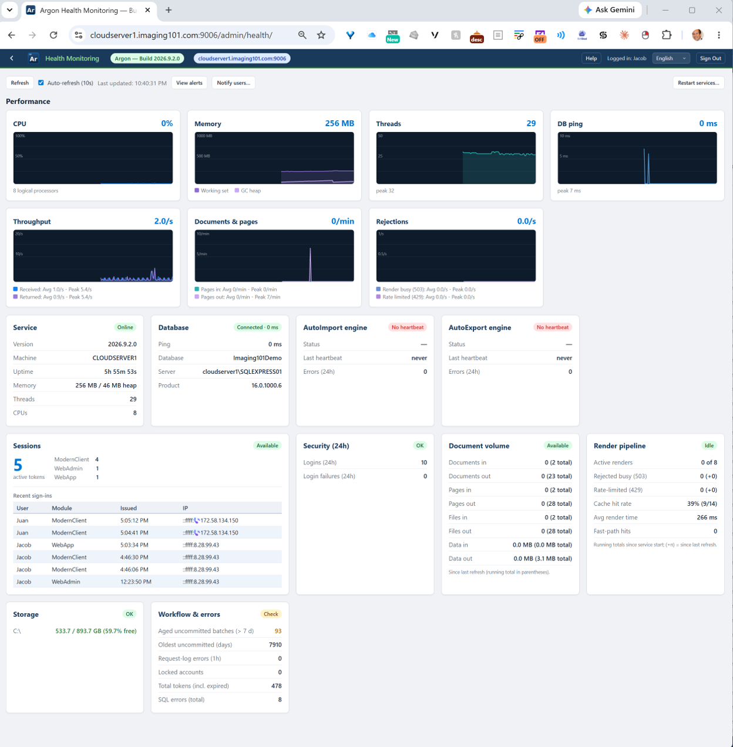Click AutoImport engine No heartbeat badge

pos(408,327)
